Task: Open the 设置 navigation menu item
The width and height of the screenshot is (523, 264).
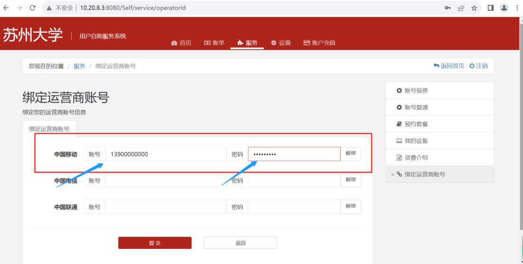Action: coord(280,43)
